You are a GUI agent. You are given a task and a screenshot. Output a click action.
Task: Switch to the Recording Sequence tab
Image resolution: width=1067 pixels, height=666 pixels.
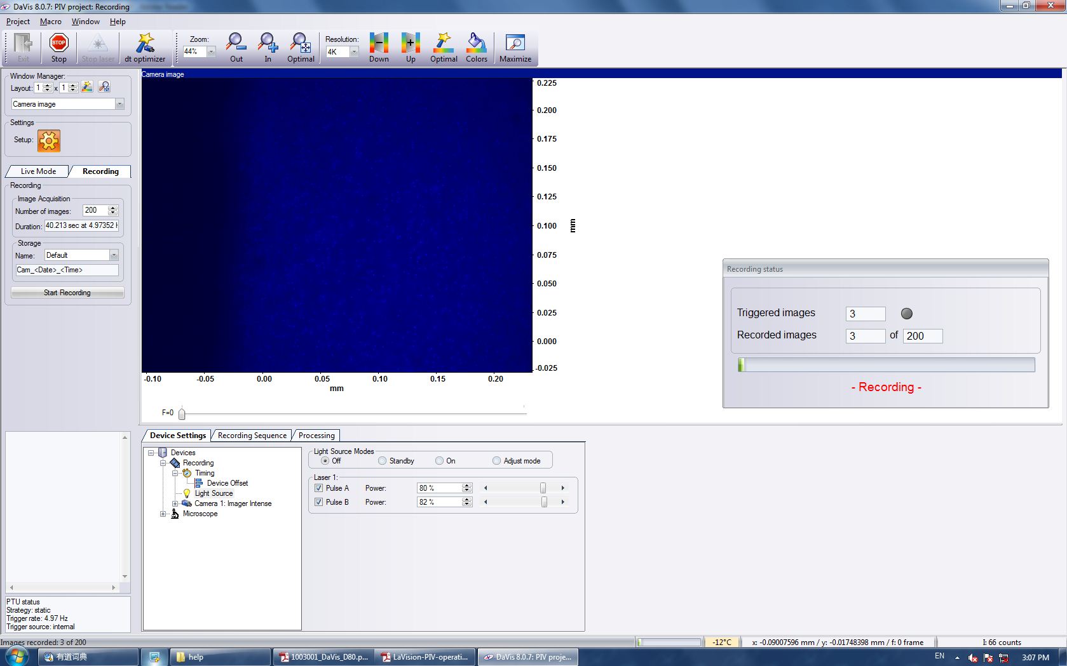click(x=252, y=436)
